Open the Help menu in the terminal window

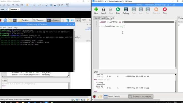pyautogui.click(x=15, y=27)
